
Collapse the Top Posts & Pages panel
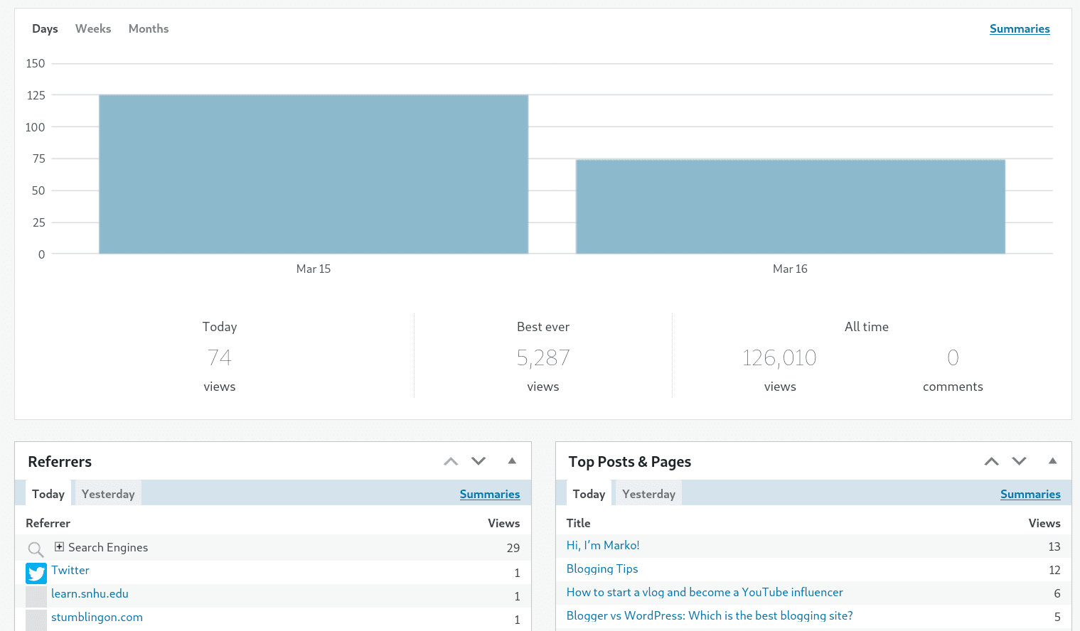click(x=1052, y=461)
